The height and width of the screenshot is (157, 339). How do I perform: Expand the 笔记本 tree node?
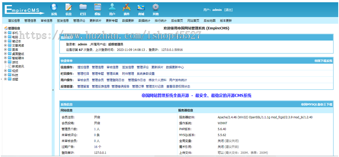pyautogui.click(x=6, y=41)
